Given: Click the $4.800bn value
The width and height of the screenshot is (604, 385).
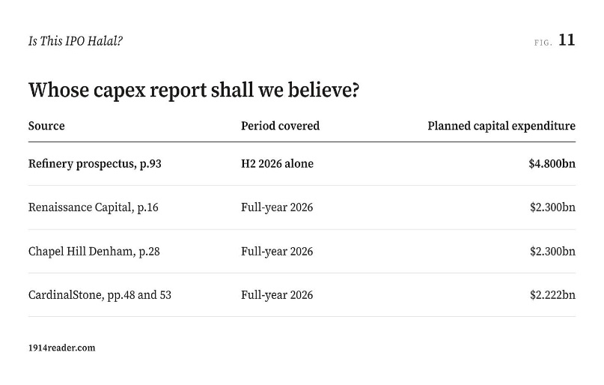Looking at the screenshot, I should [552, 164].
